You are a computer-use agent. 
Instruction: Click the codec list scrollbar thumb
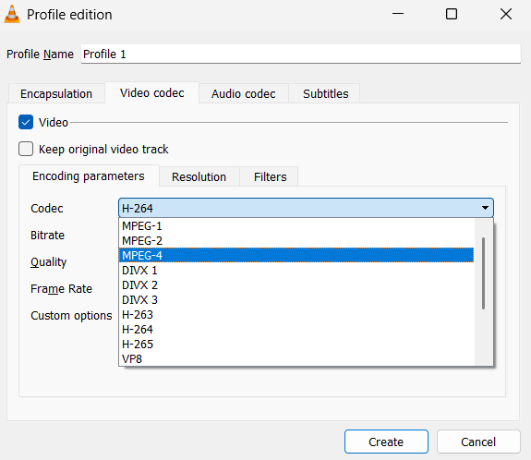(x=483, y=273)
